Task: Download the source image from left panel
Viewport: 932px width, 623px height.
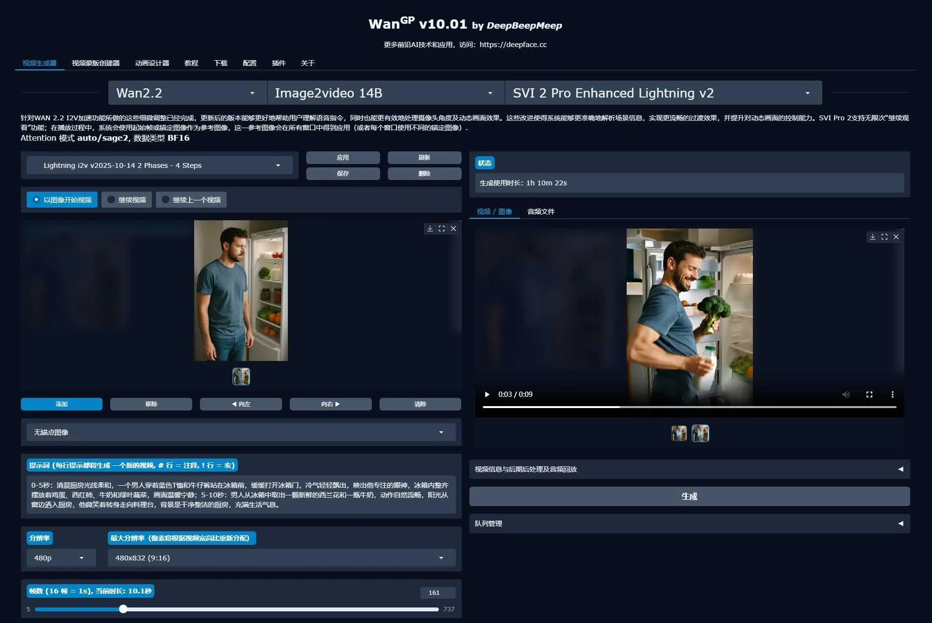Action: pos(430,229)
